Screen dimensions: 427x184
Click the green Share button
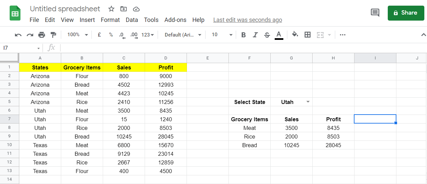[x=405, y=13]
